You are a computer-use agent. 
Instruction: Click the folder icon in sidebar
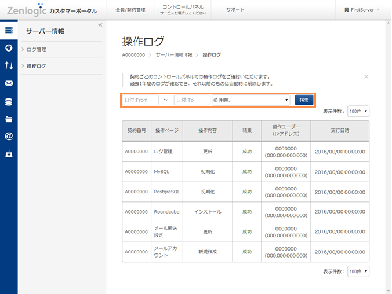[9, 120]
